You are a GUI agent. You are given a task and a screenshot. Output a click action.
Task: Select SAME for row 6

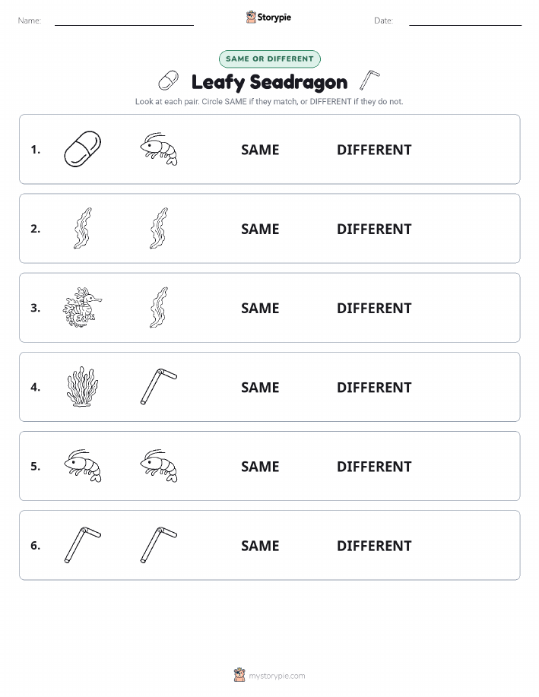click(x=260, y=546)
